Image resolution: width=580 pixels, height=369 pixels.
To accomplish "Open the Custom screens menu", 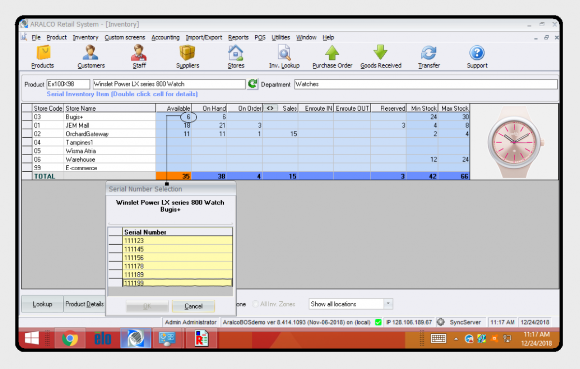I will pyautogui.click(x=125, y=37).
